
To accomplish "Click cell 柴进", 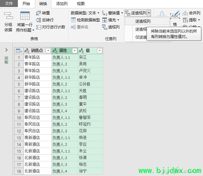I will click(x=90, y=138).
